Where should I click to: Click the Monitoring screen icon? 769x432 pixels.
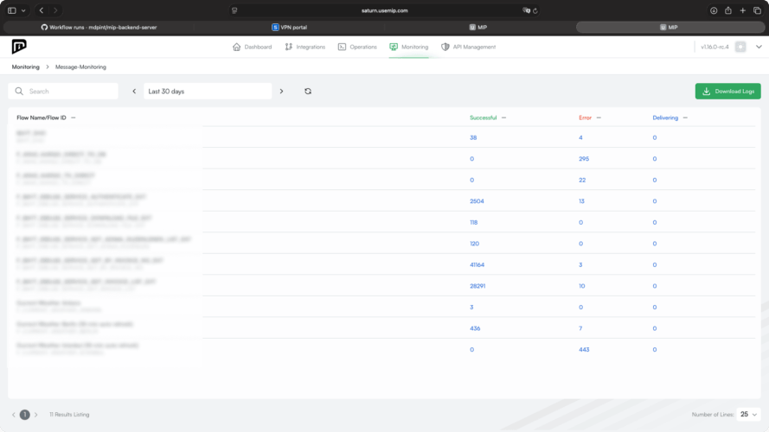click(394, 47)
